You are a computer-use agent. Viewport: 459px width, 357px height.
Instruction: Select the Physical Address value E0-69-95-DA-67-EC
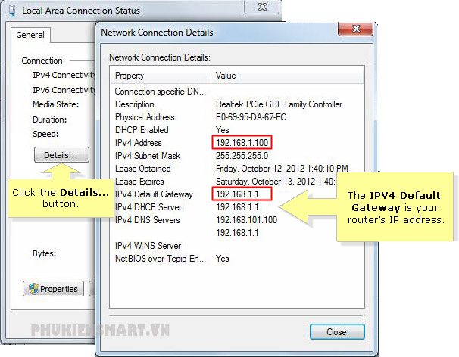[x=251, y=117]
